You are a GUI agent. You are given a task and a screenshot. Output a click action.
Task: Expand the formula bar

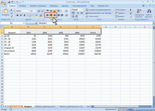coord(154,23)
